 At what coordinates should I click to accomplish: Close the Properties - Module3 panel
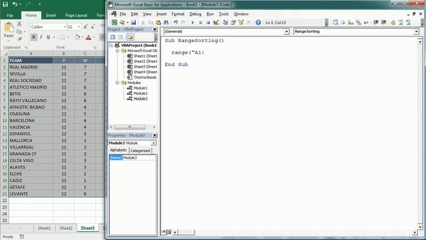(x=155, y=135)
